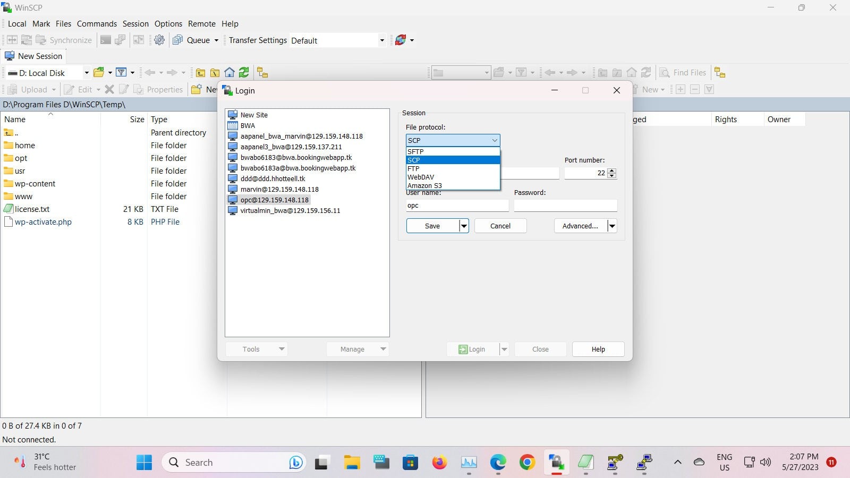
Task: Open the local directory filter icon
Action: click(x=121, y=73)
